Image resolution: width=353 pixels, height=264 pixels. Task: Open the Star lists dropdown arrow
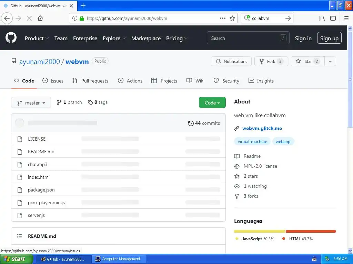coord(330,61)
